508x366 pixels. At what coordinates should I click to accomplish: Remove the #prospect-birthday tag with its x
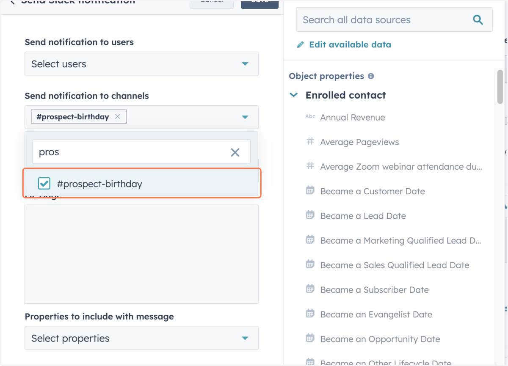pos(118,116)
